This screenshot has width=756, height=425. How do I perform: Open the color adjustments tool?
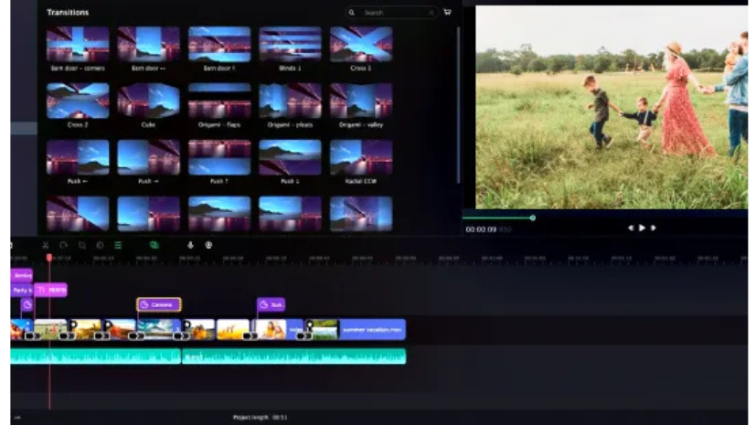100,245
